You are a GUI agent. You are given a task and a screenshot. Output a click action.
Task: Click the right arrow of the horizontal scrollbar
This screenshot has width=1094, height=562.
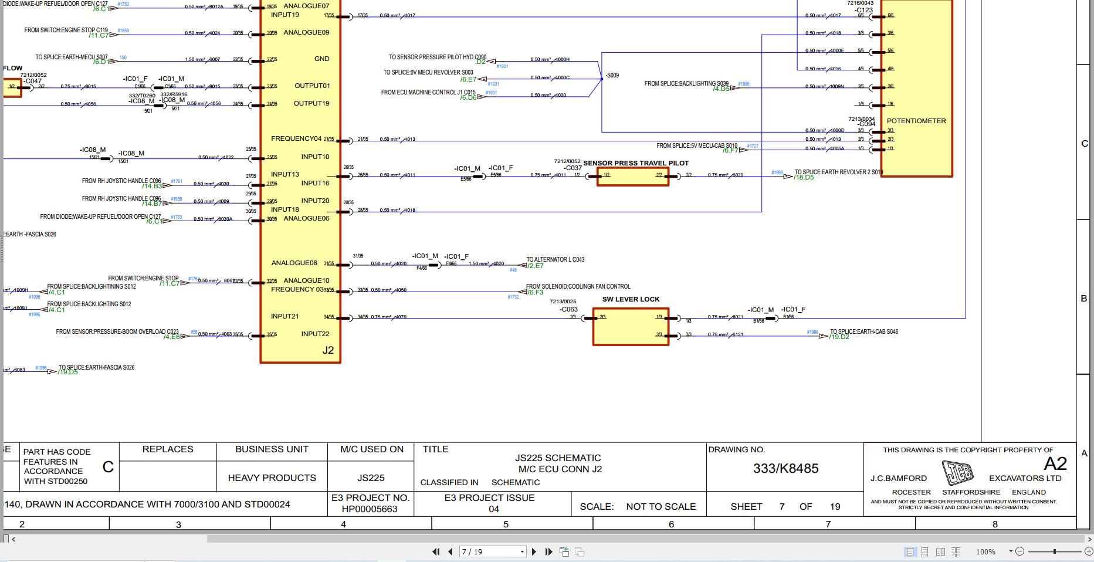coord(1090,539)
